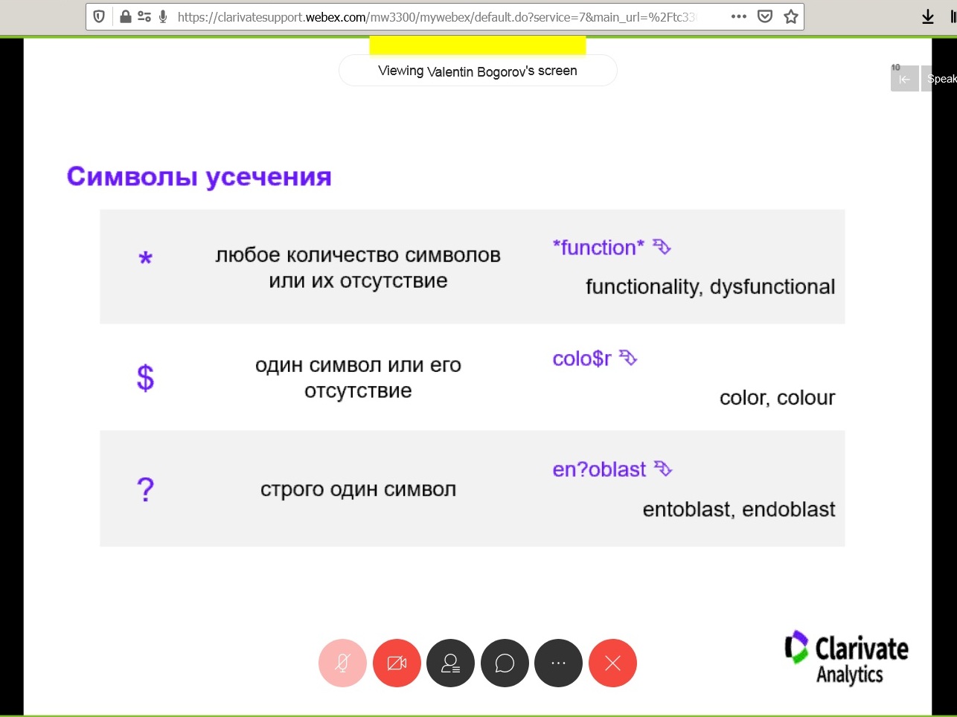Open the participants list panel

[x=450, y=663]
